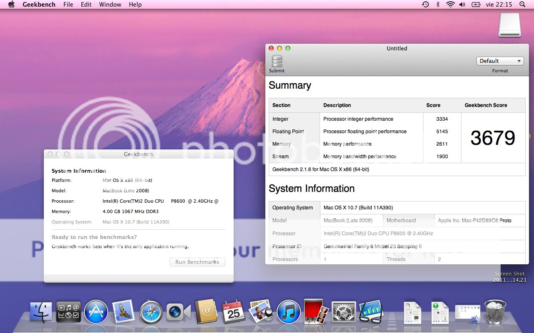Viewport: 534px width, 333px height.
Task: Click Geekbench glasses icon in Dock
Action: [x=371, y=312]
